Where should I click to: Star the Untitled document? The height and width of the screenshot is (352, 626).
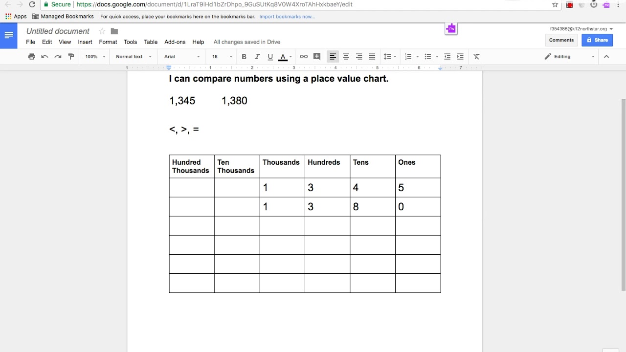tap(103, 31)
